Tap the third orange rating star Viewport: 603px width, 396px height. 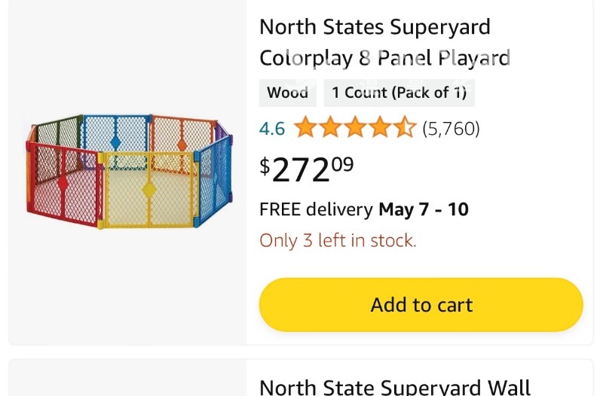click(x=355, y=128)
